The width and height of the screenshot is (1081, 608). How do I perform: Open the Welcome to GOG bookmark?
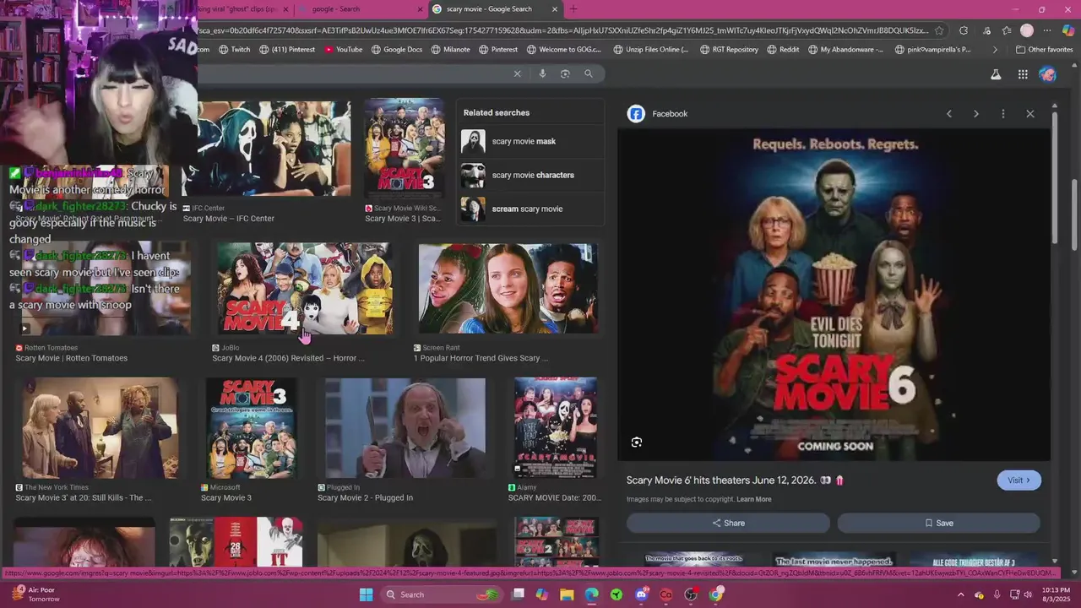[x=563, y=50]
